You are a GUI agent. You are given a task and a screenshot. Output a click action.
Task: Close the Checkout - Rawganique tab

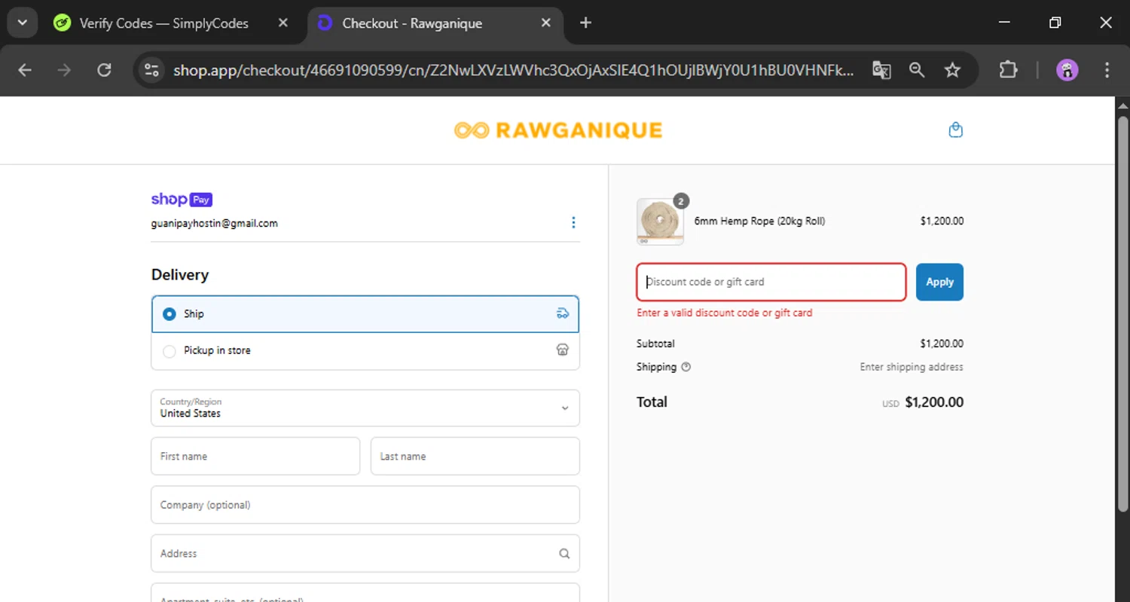[x=546, y=23]
